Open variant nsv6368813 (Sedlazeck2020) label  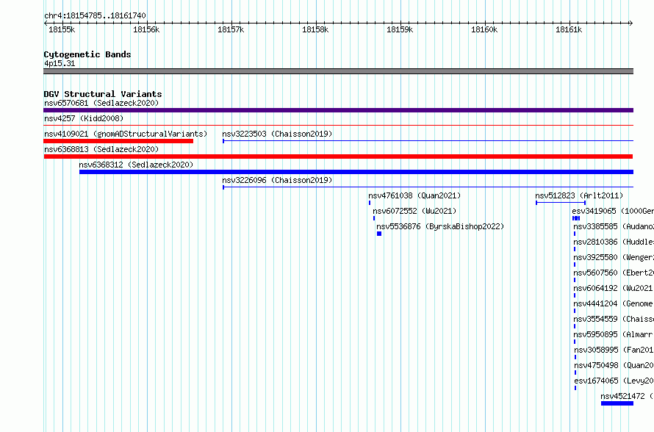101,149
